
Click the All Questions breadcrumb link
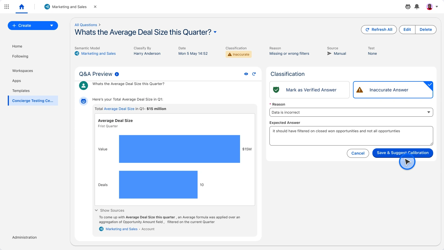(x=86, y=25)
